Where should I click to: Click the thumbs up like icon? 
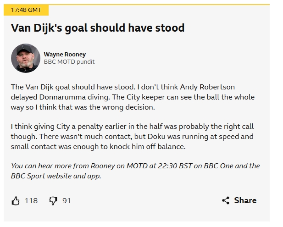pyautogui.click(x=16, y=201)
